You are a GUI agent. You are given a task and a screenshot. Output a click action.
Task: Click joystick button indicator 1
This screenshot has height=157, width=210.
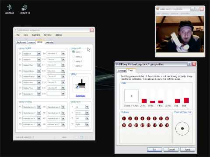pyautogui.click(x=124, y=119)
